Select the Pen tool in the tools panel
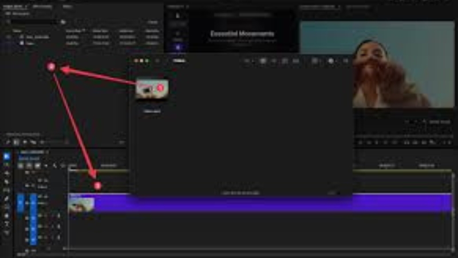Screen dimensions: 458x258 pos(7,198)
